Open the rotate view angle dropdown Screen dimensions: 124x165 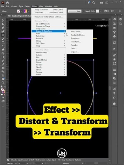27,163
